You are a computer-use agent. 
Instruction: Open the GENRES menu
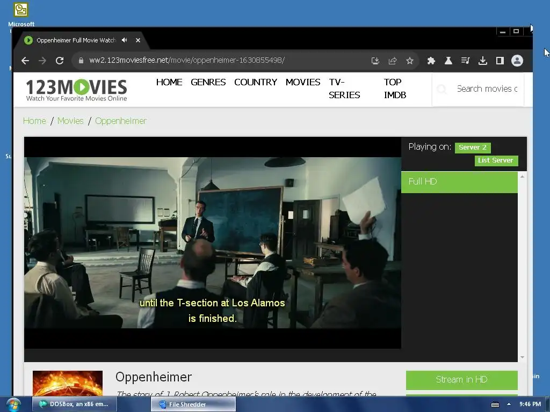pos(208,82)
